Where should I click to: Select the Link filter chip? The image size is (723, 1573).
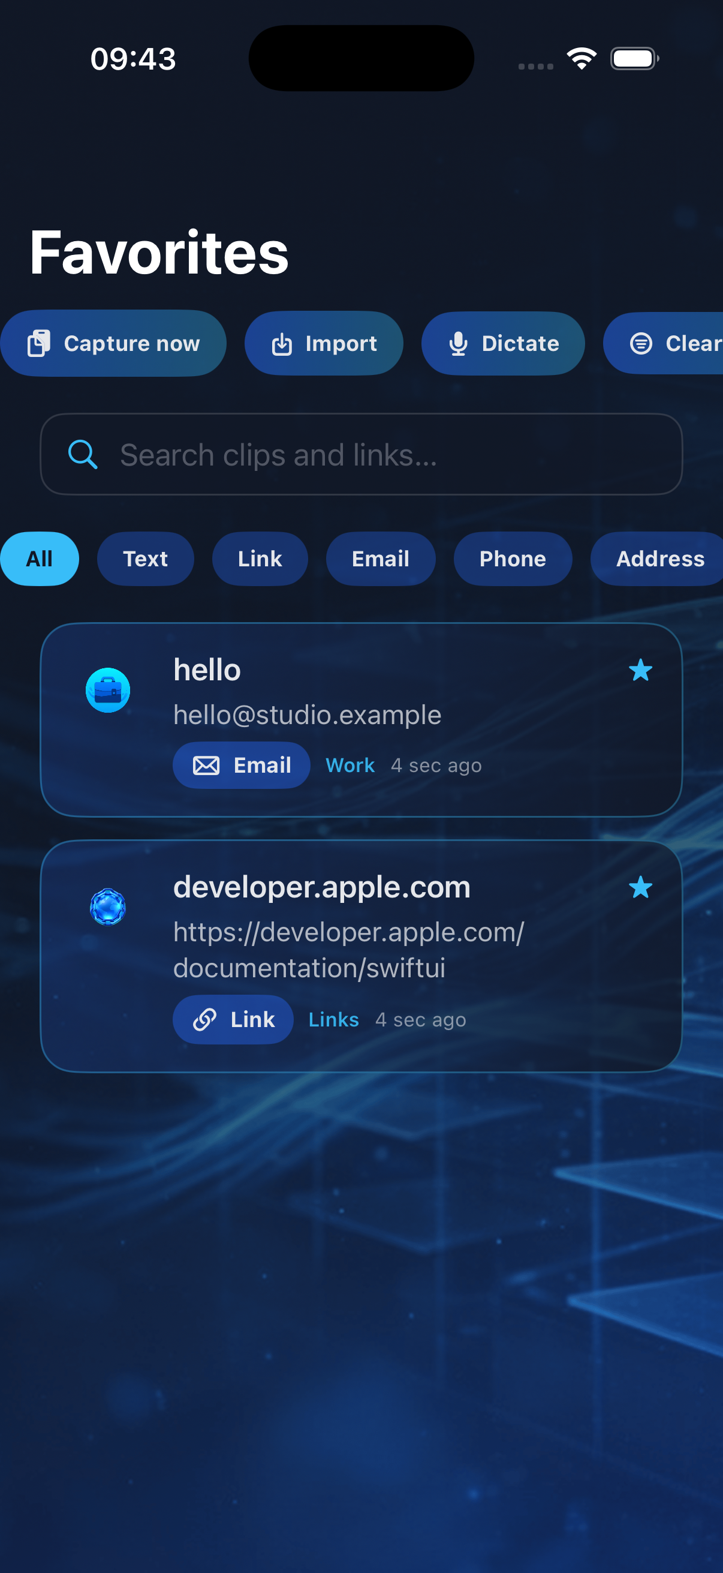pos(260,559)
